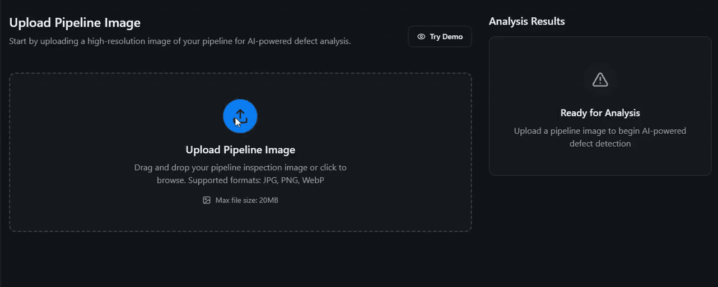Click the 'defect detection' line in results card
Screen dimensions: 718x287
click(600, 144)
